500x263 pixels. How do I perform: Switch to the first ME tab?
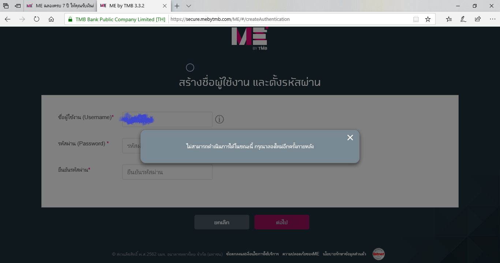coord(60,6)
